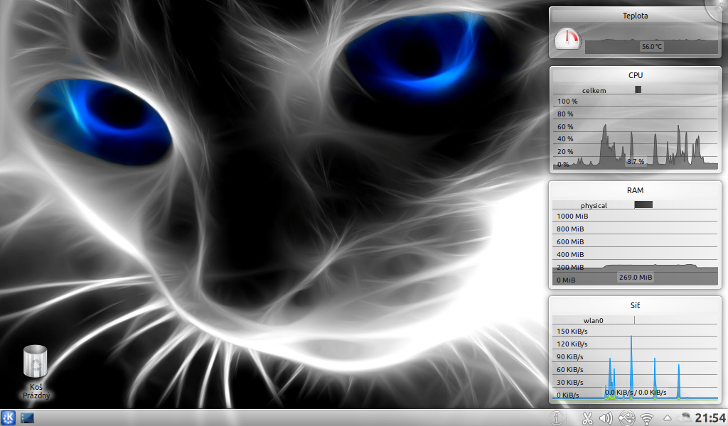Click the 90 KiB/s label in network graph
The width and height of the screenshot is (728, 426).
coord(569,356)
